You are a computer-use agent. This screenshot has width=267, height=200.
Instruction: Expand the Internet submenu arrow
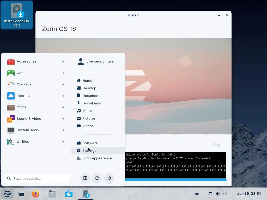[x=63, y=96]
